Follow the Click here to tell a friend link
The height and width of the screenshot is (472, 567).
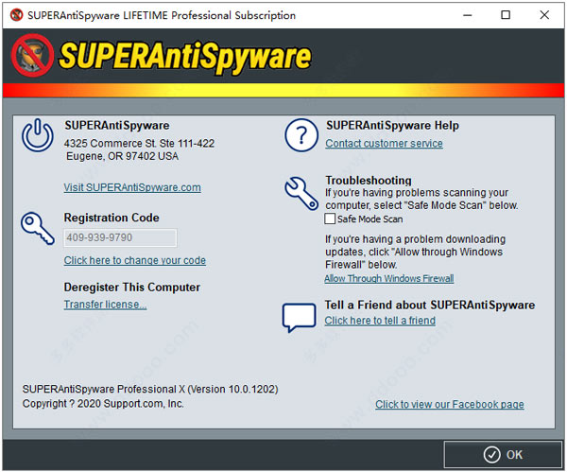point(380,321)
